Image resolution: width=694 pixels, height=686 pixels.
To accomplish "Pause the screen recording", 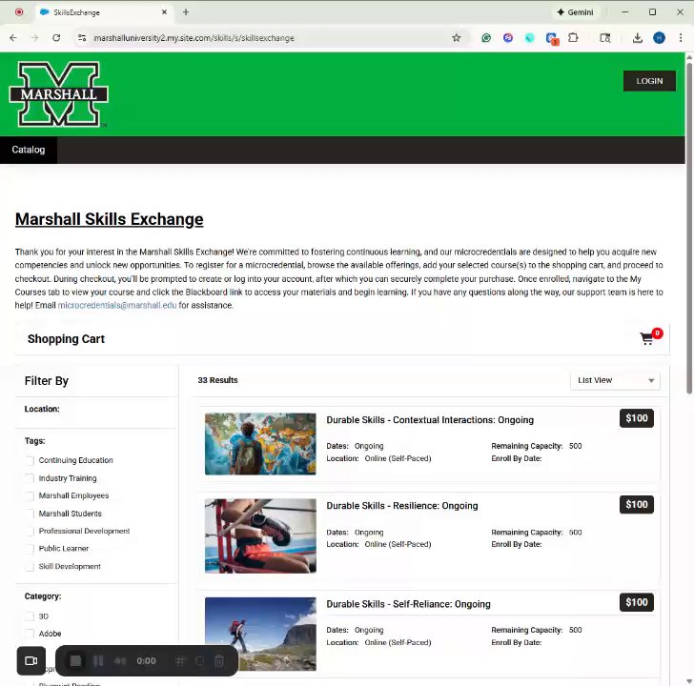I will [98, 661].
